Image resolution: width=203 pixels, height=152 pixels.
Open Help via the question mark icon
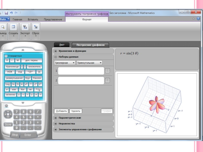tap(198, 18)
